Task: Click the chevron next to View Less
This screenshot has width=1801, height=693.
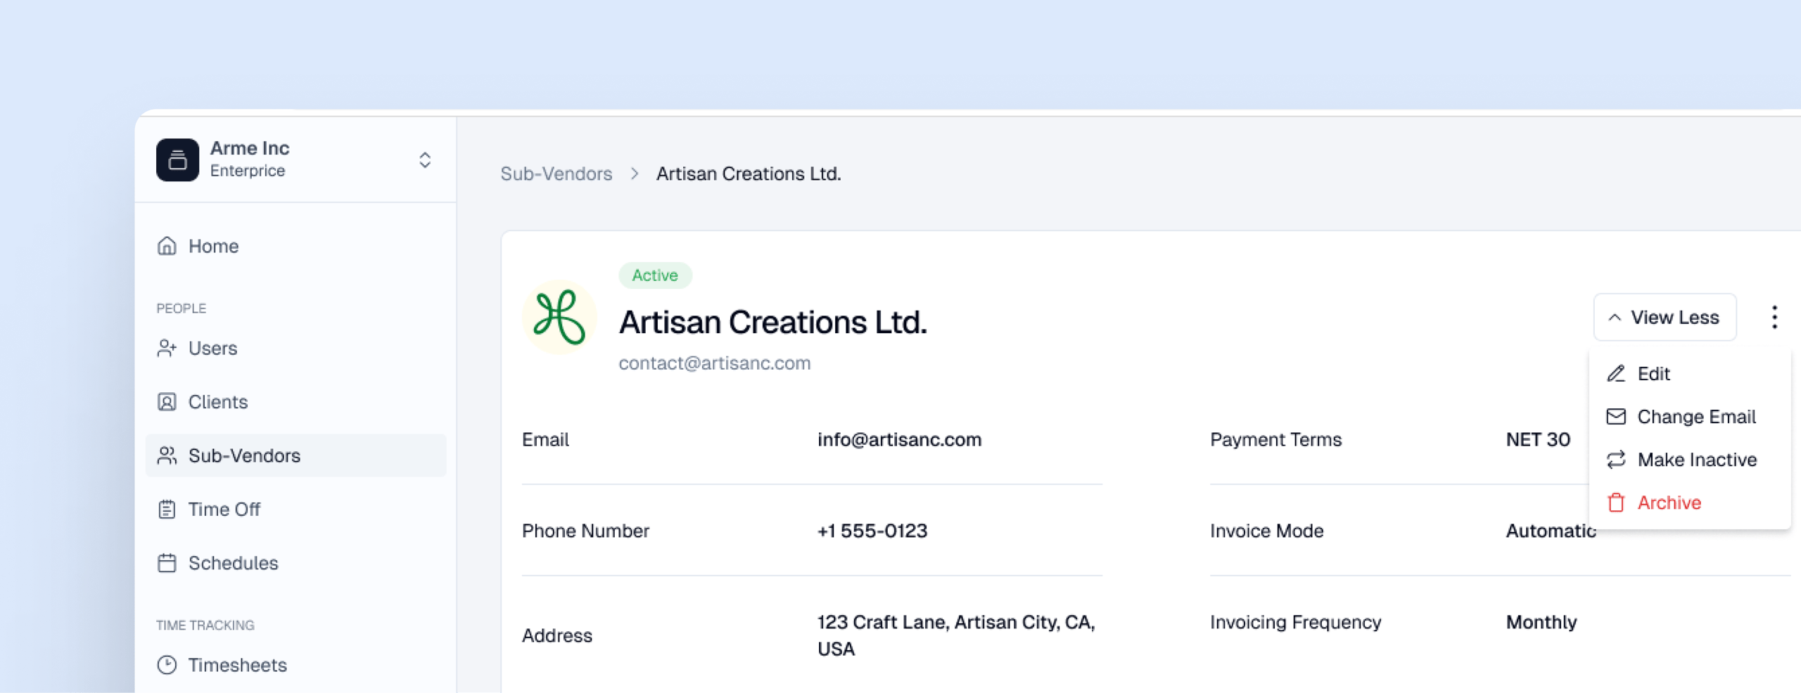Action: coord(1615,318)
